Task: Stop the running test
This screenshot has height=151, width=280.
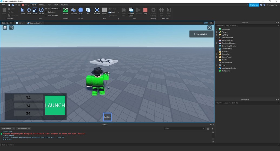Action: point(145,11)
